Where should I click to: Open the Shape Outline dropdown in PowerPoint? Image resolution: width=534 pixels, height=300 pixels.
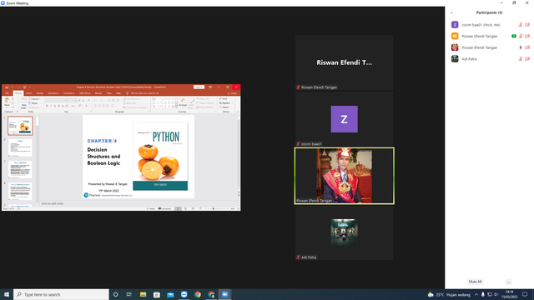click(205, 103)
